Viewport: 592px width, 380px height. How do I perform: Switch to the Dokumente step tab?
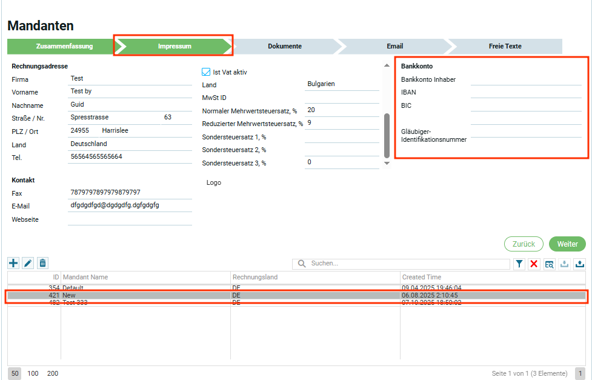(284, 46)
